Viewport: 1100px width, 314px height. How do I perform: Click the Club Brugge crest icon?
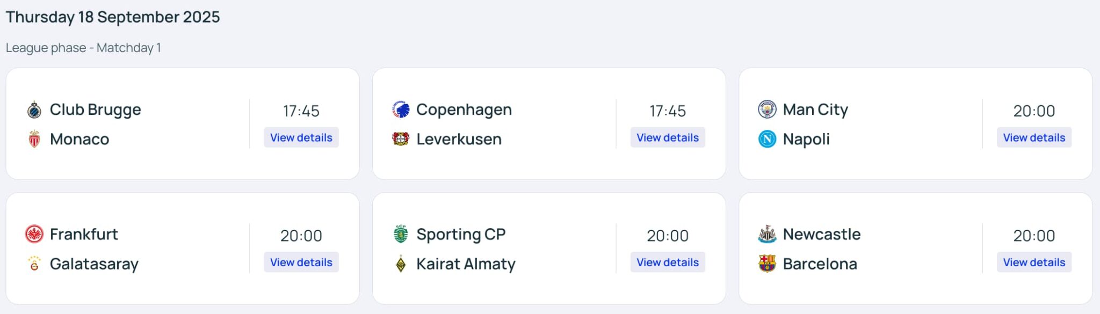(34, 110)
